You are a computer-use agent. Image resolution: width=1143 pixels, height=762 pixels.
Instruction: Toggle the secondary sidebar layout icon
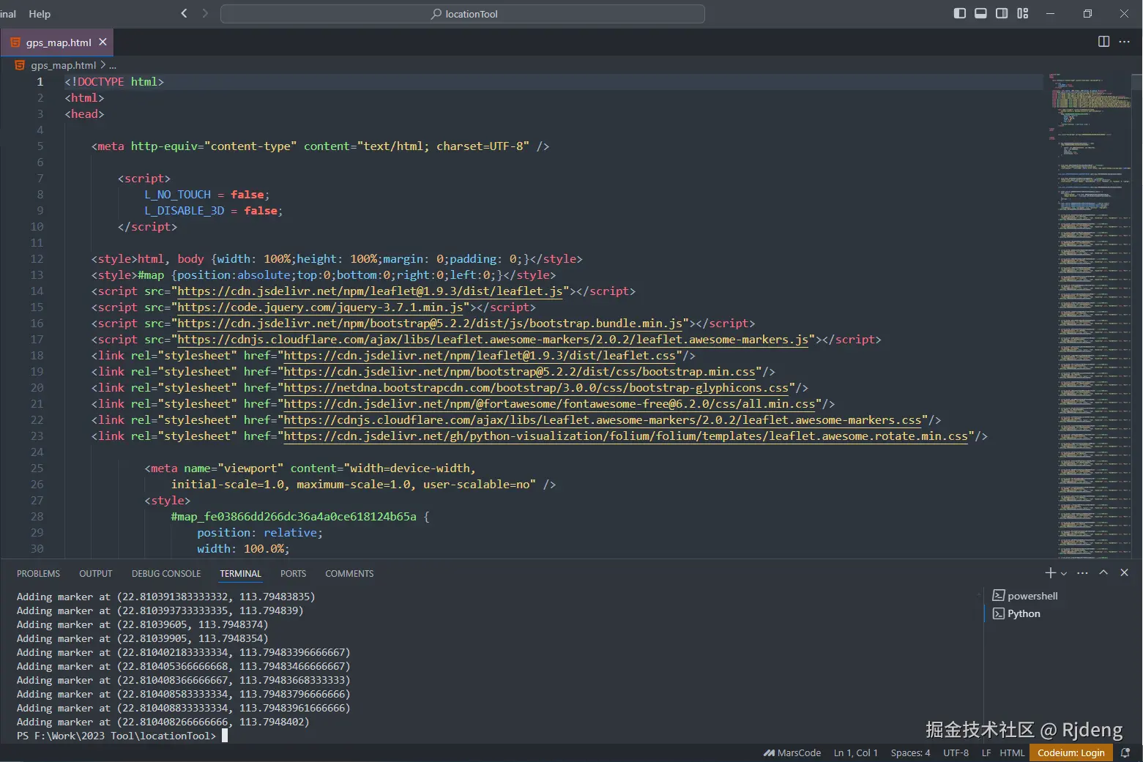1002,13
